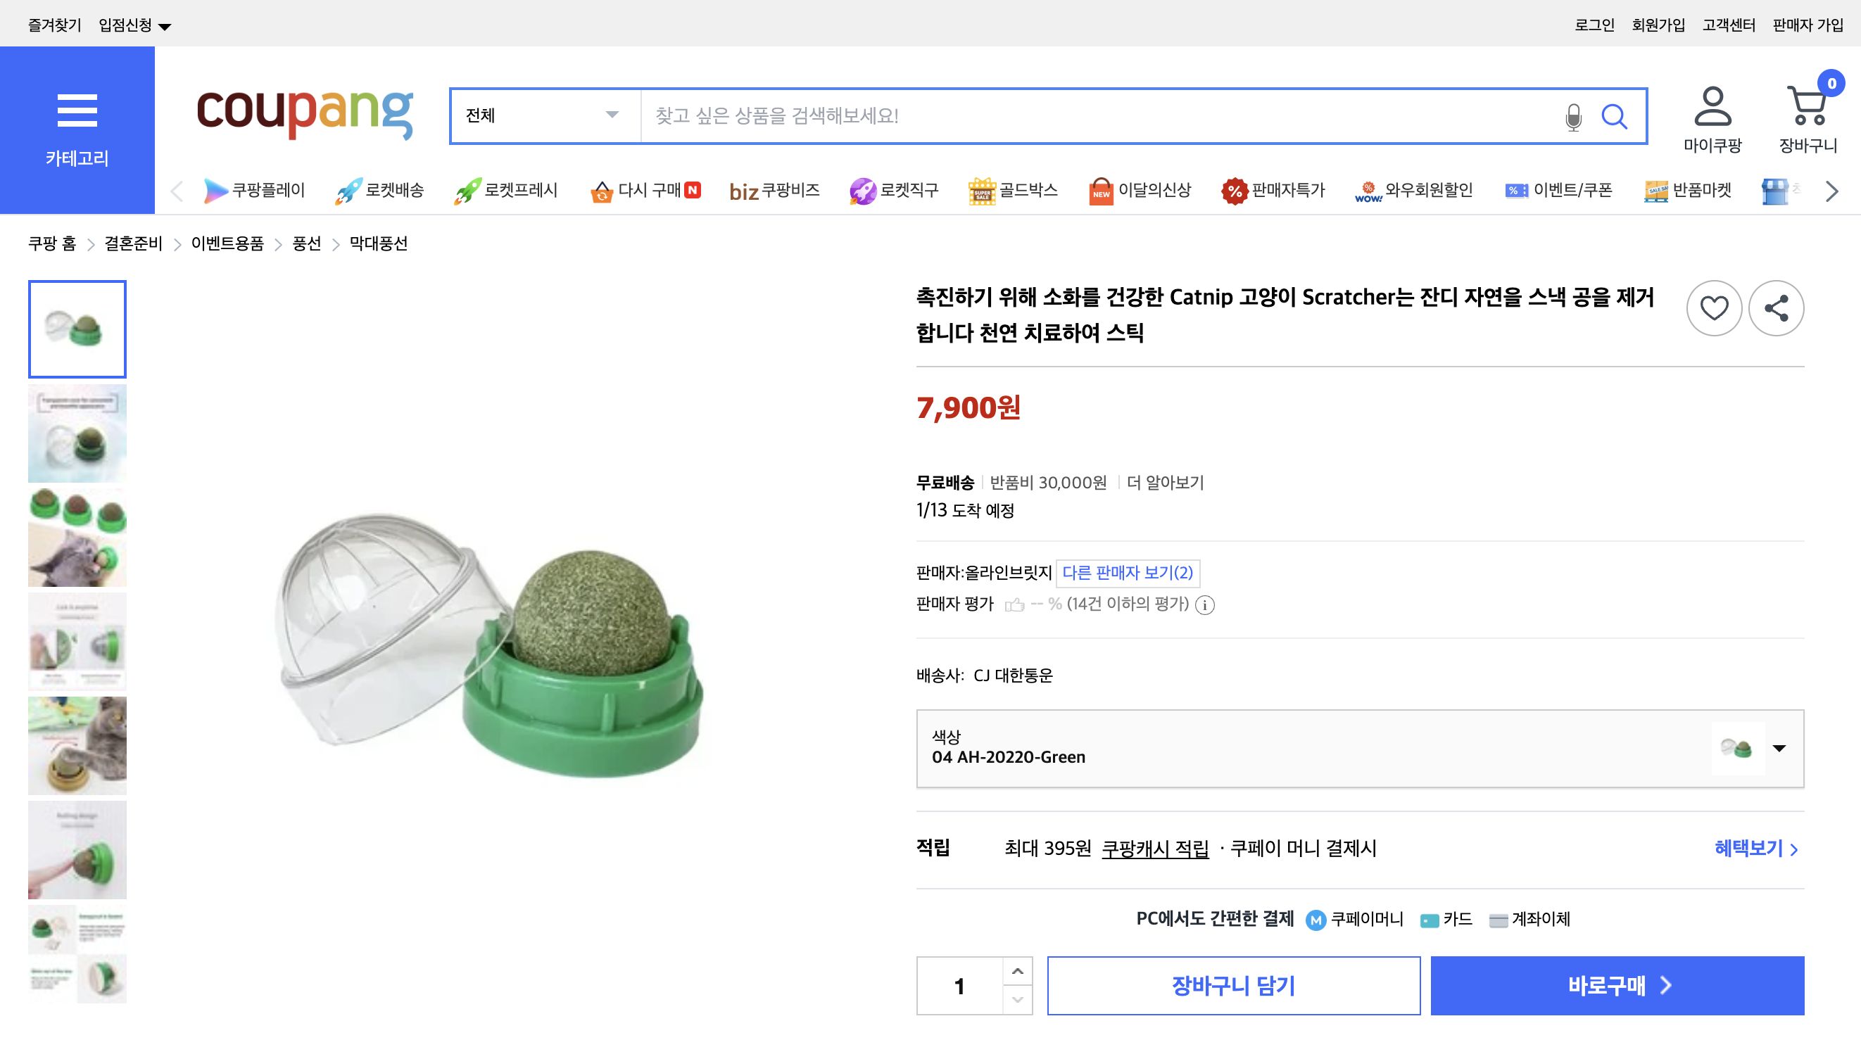Screen dimensions: 1861x1040
Task: Open the 색상 color option dropdown
Action: 1780,749
